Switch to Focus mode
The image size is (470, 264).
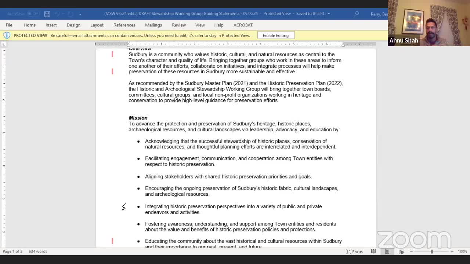(355, 252)
